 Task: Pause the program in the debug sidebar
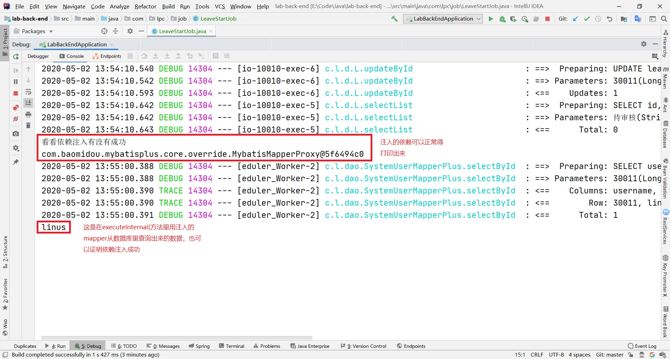click(16, 82)
